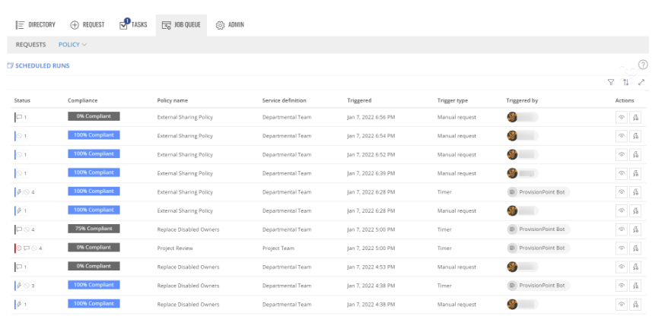Click ProvisionPoint Bot in 4:38 PM Timer row
The width and height of the screenshot is (652, 332).
pos(539,286)
